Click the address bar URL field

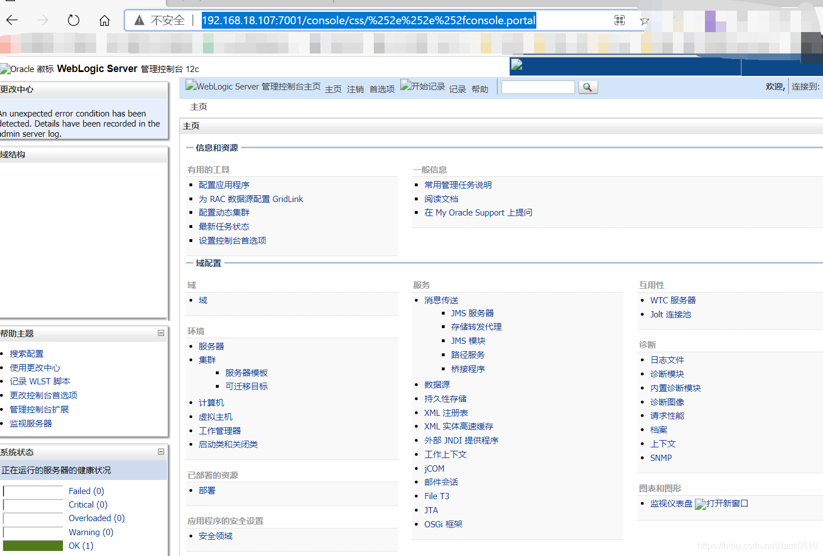369,21
